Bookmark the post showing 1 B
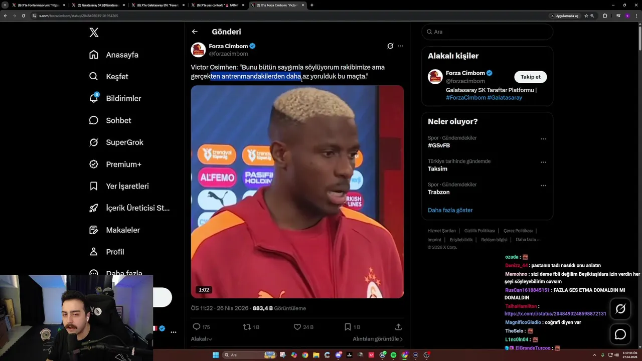This screenshot has width=642, height=361. (348, 327)
